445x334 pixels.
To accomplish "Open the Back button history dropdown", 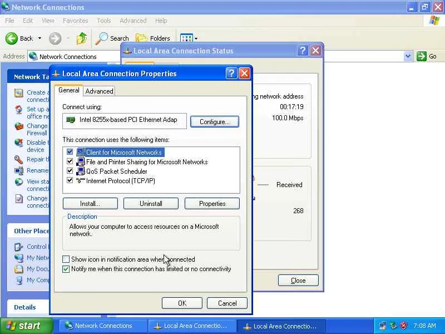I will click(39, 38).
